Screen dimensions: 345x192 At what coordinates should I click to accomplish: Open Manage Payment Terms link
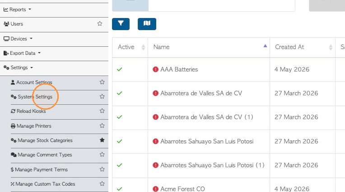pyautogui.click(x=39, y=170)
